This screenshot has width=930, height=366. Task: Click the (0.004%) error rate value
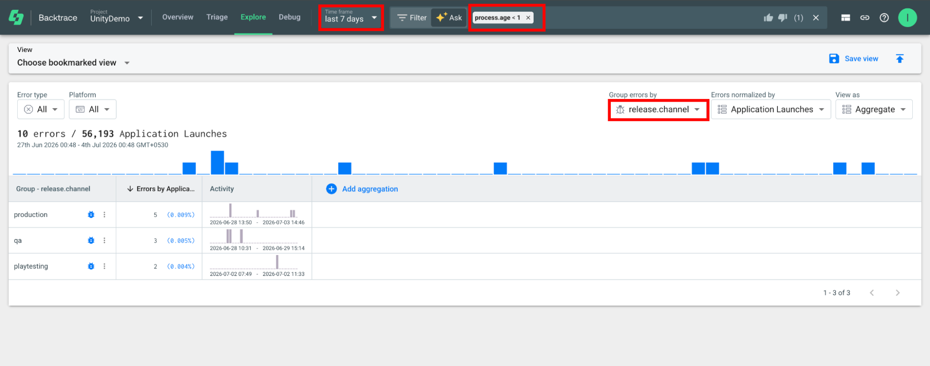point(181,266)
